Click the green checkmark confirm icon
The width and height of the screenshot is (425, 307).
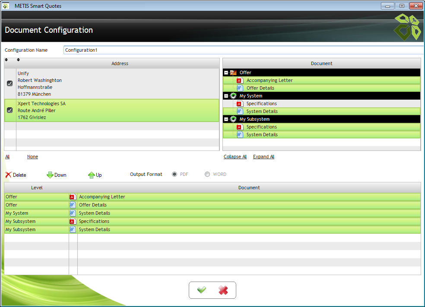point(202,290)
